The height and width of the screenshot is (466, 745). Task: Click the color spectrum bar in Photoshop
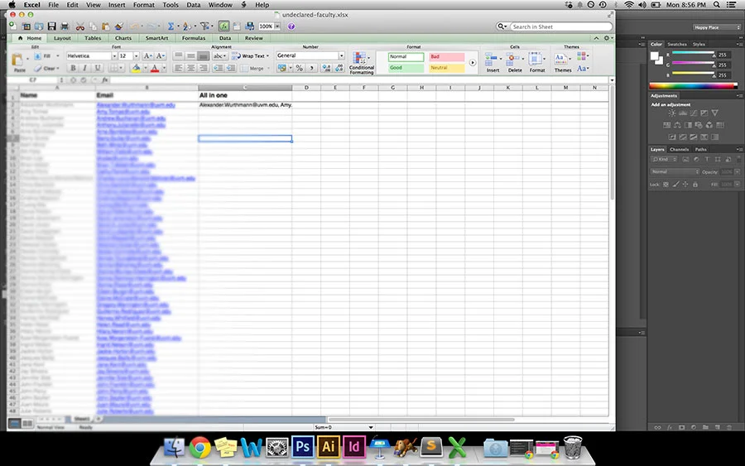point(693,86)
